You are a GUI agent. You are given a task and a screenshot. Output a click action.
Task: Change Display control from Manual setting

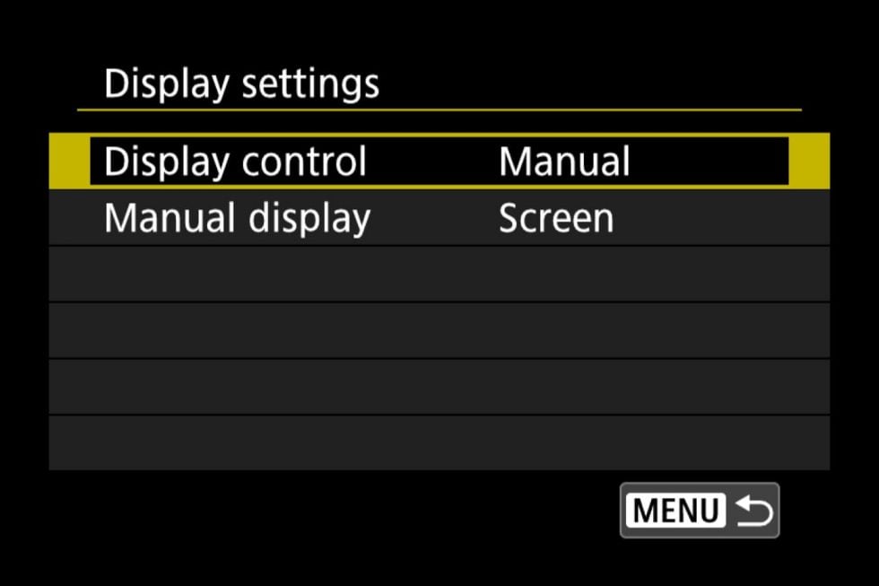click(564, 162)
